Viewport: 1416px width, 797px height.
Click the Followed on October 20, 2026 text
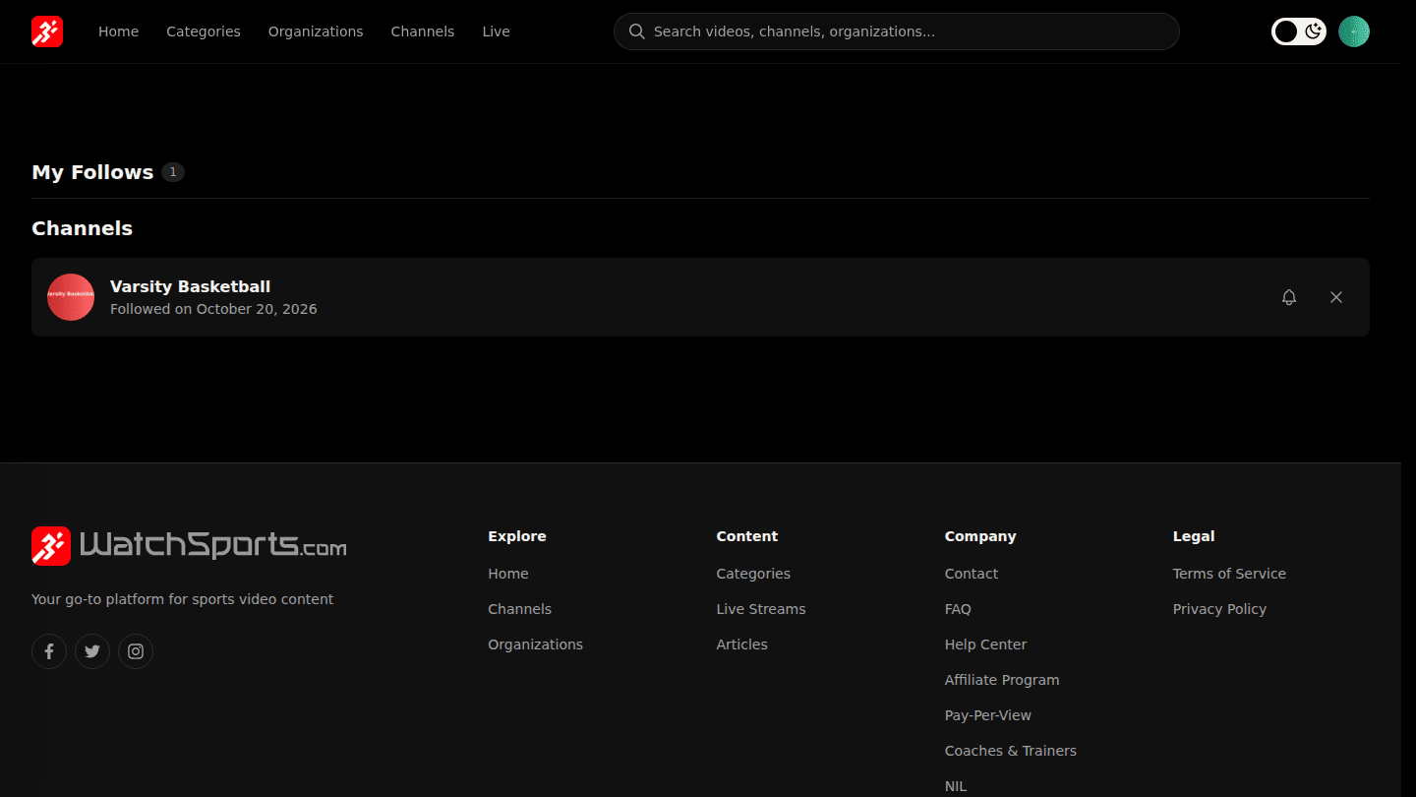click(213, 309)
